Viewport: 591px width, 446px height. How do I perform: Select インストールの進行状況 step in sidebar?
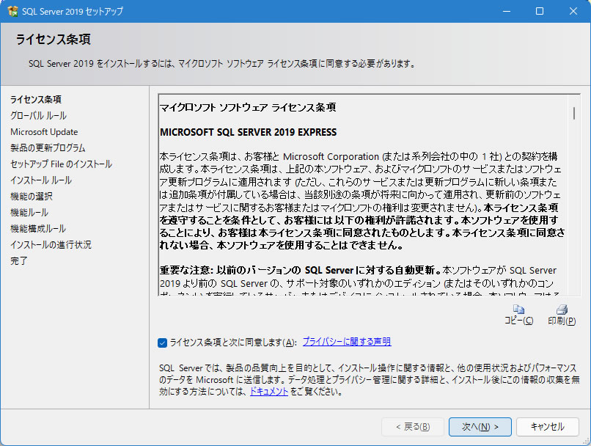click(51, 244)
